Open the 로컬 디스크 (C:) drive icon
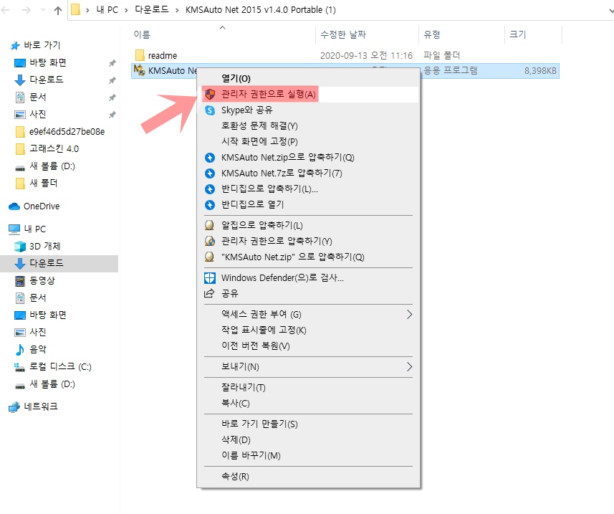This screenshot has width=614, height=514. [19, 367]
